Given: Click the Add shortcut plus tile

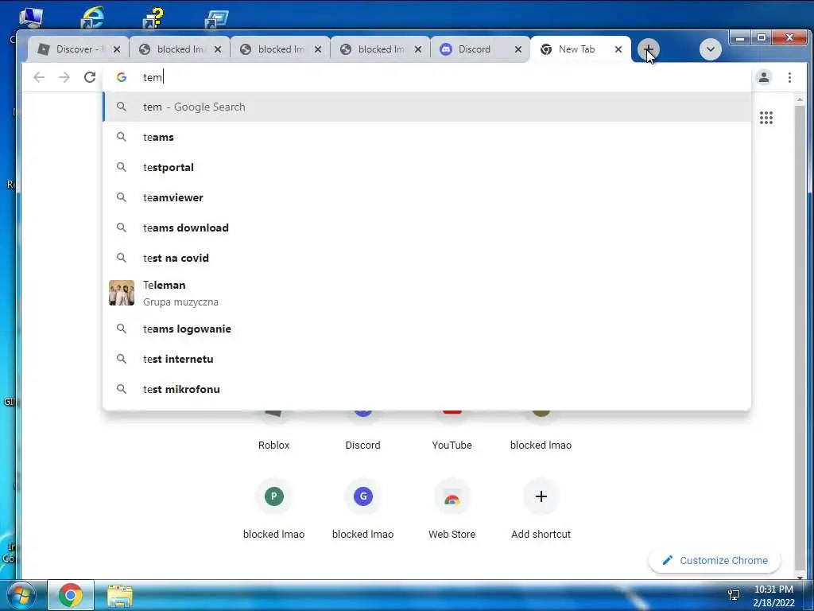Looking at the screenshot, I should tap(541, 509).
